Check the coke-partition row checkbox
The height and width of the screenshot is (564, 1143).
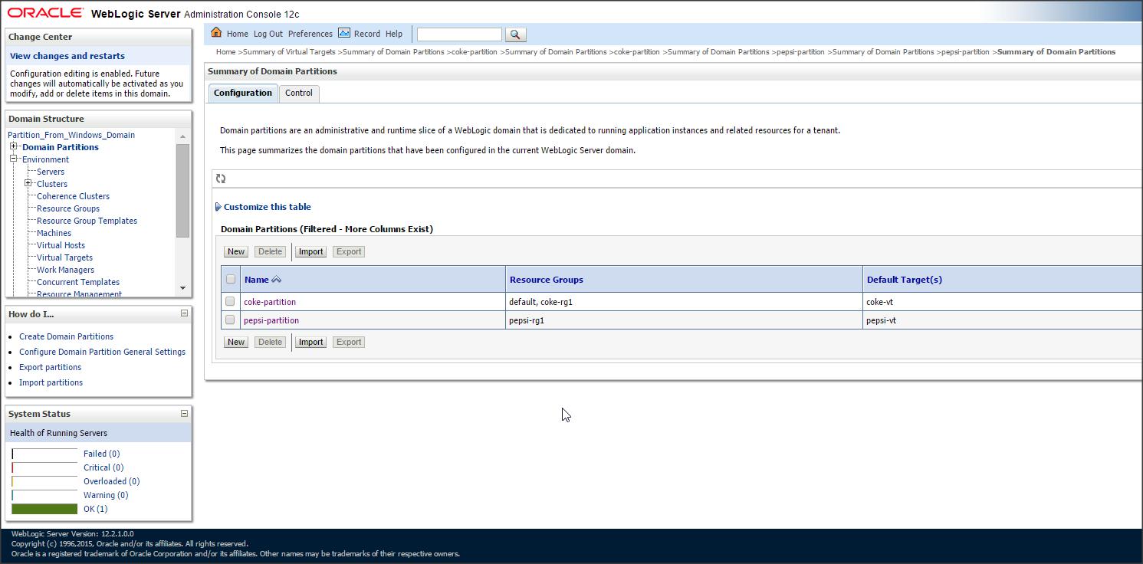(x=230, y=302)
